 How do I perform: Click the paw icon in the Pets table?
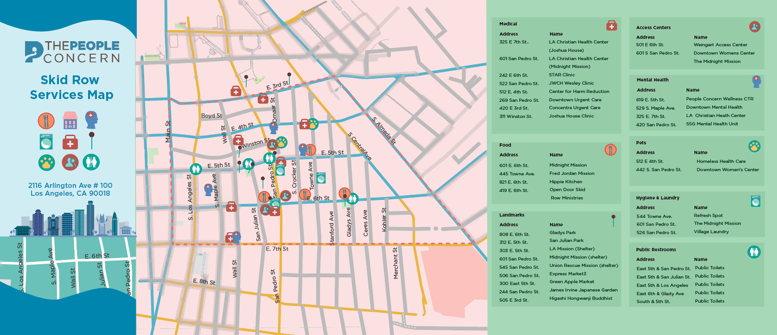[x=754, y=146]
